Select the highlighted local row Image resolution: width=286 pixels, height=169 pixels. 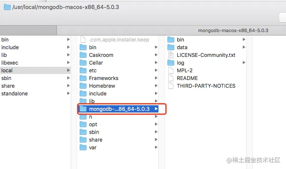point(36,70)
